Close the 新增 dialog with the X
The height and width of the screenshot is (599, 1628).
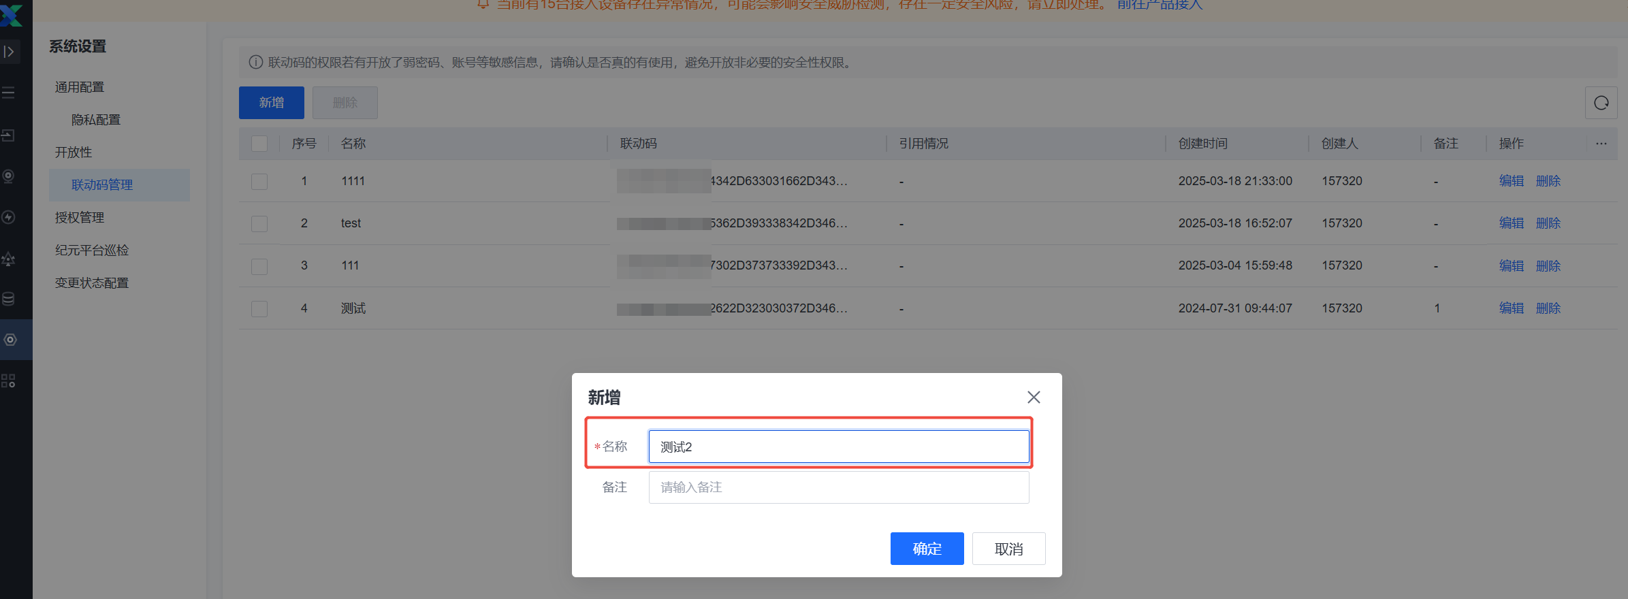click(1034, 398)
